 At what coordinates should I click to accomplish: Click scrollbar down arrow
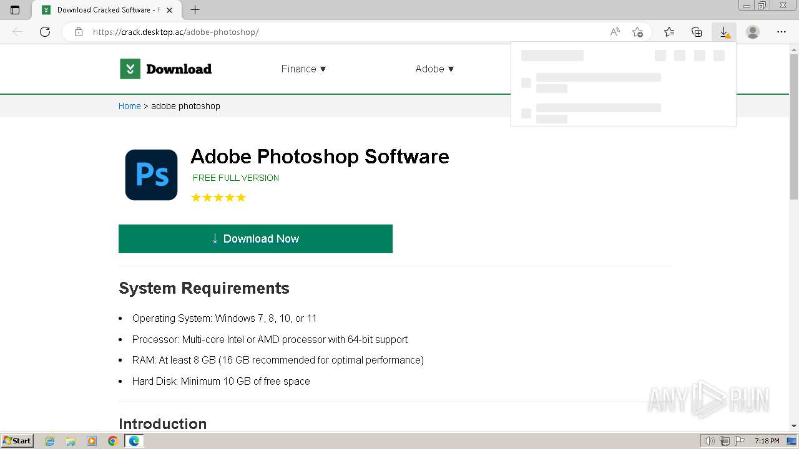coord(794,426)
